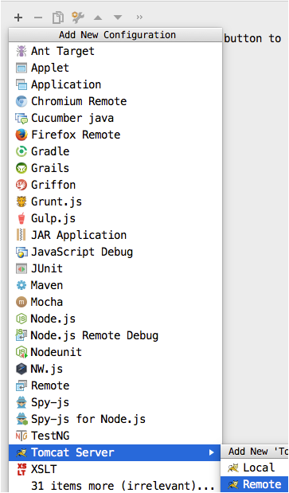Expand the Tomcat Server submenu arrow

(x=212, y=452)
